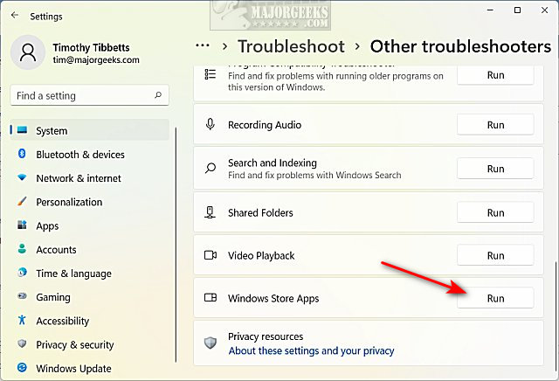Run the Search and Indexing troubleshooter
Image resolution: width=559 pixels, height=381 pixels.
495,169
